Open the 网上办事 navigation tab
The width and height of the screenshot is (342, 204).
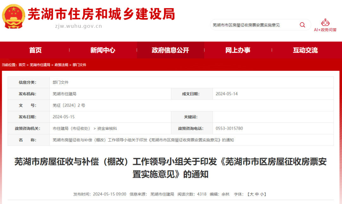[x=238, y=50]
